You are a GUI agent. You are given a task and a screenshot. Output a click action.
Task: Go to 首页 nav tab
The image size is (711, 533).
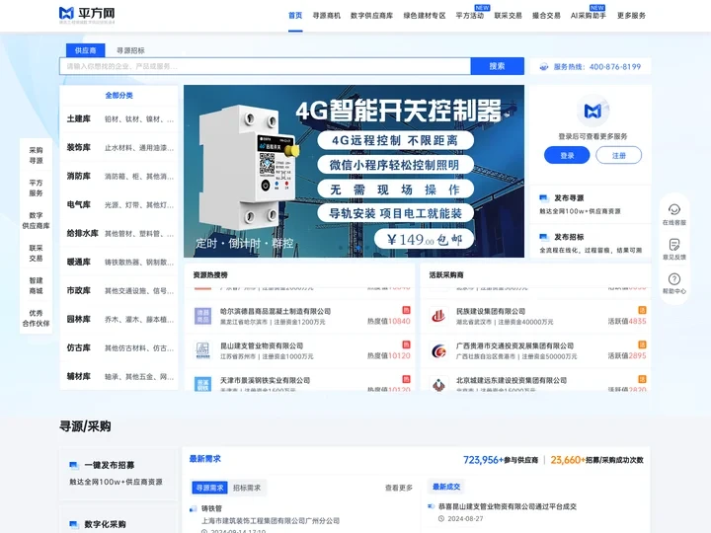point(295,16)
